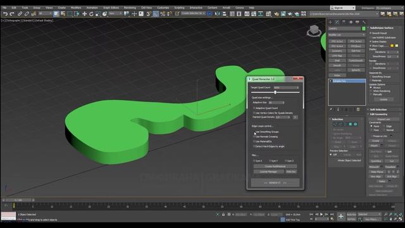Open the Utilities wrench panel tab
The image size is (405, 228).
click(364, 22)
